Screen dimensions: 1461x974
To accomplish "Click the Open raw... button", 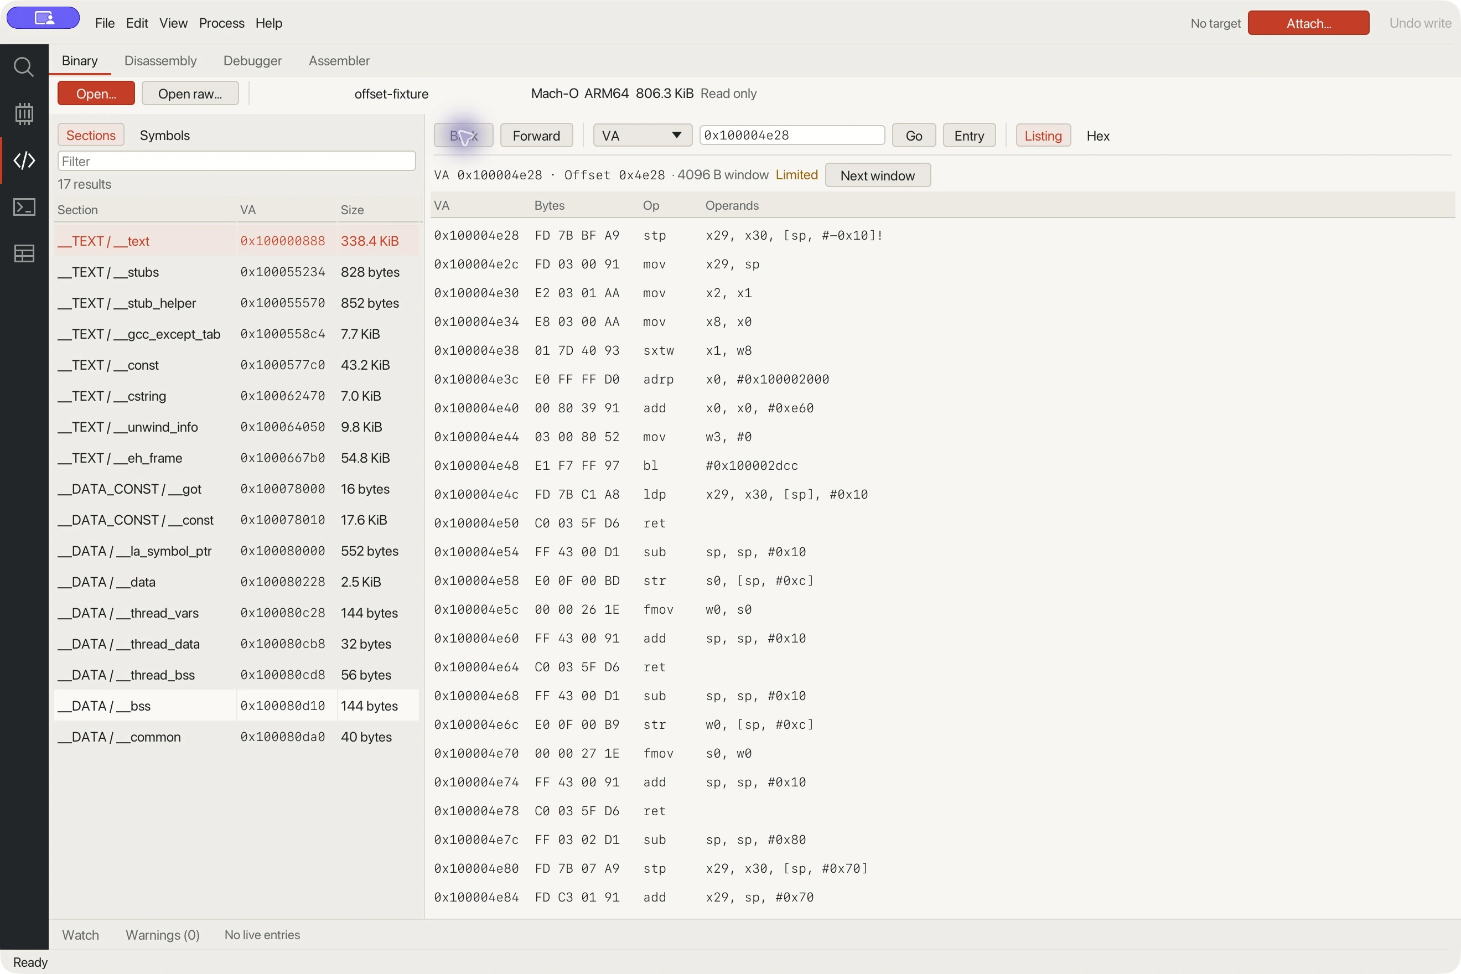I will point(190,93).
